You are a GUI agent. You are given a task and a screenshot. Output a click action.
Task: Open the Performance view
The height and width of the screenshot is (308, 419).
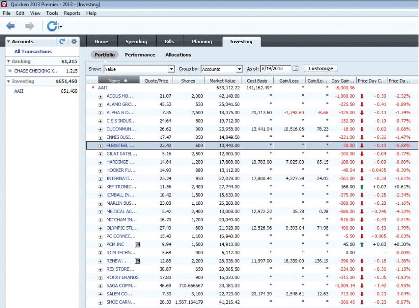tap(140, 55)
